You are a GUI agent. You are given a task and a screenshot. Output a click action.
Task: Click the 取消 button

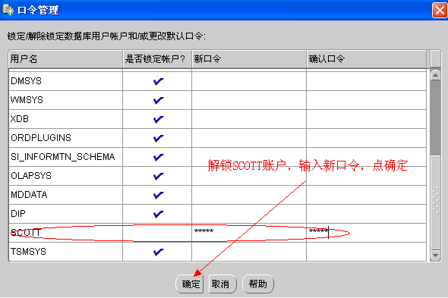222,284
